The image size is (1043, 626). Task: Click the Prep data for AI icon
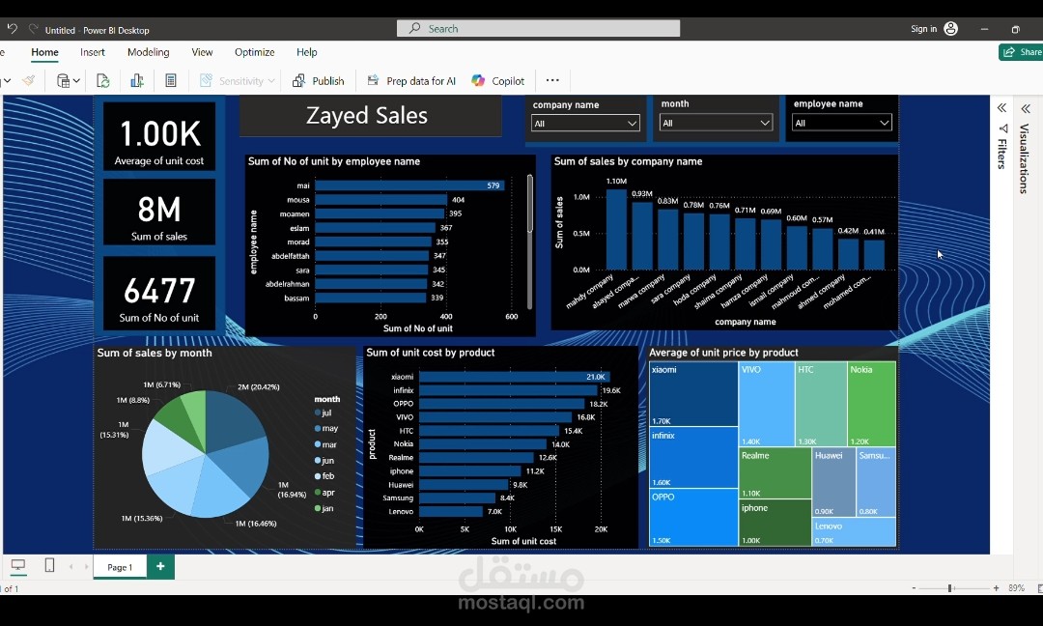coord(373,80)
